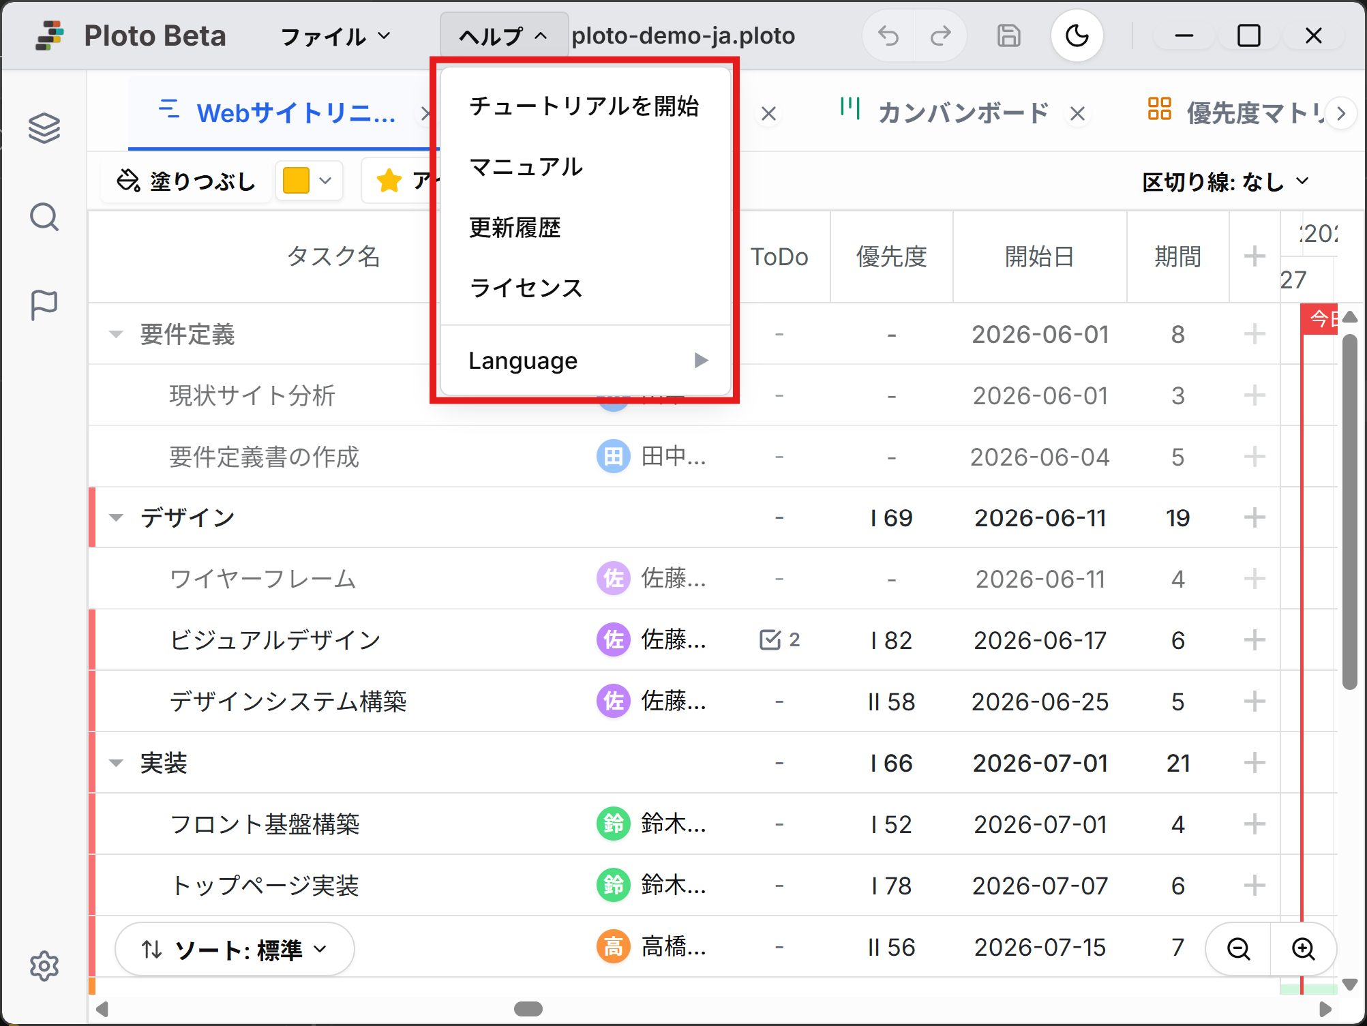Expand the Language submenu
This screenshot has height=1026, width=1367.
click(x=585, y=360)
